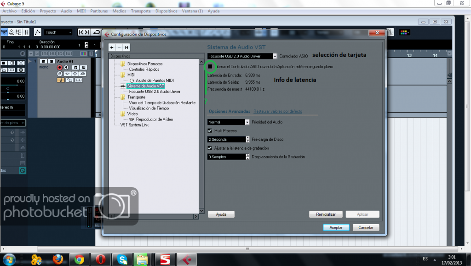Viewport: 471px width, 266px height.
Task: Open Firefox from the taskbar
Action: click(x=57, y=259)
